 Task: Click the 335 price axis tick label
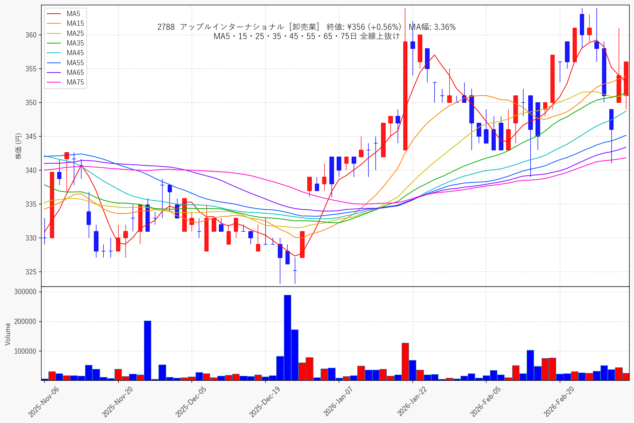tap(31, 204)
